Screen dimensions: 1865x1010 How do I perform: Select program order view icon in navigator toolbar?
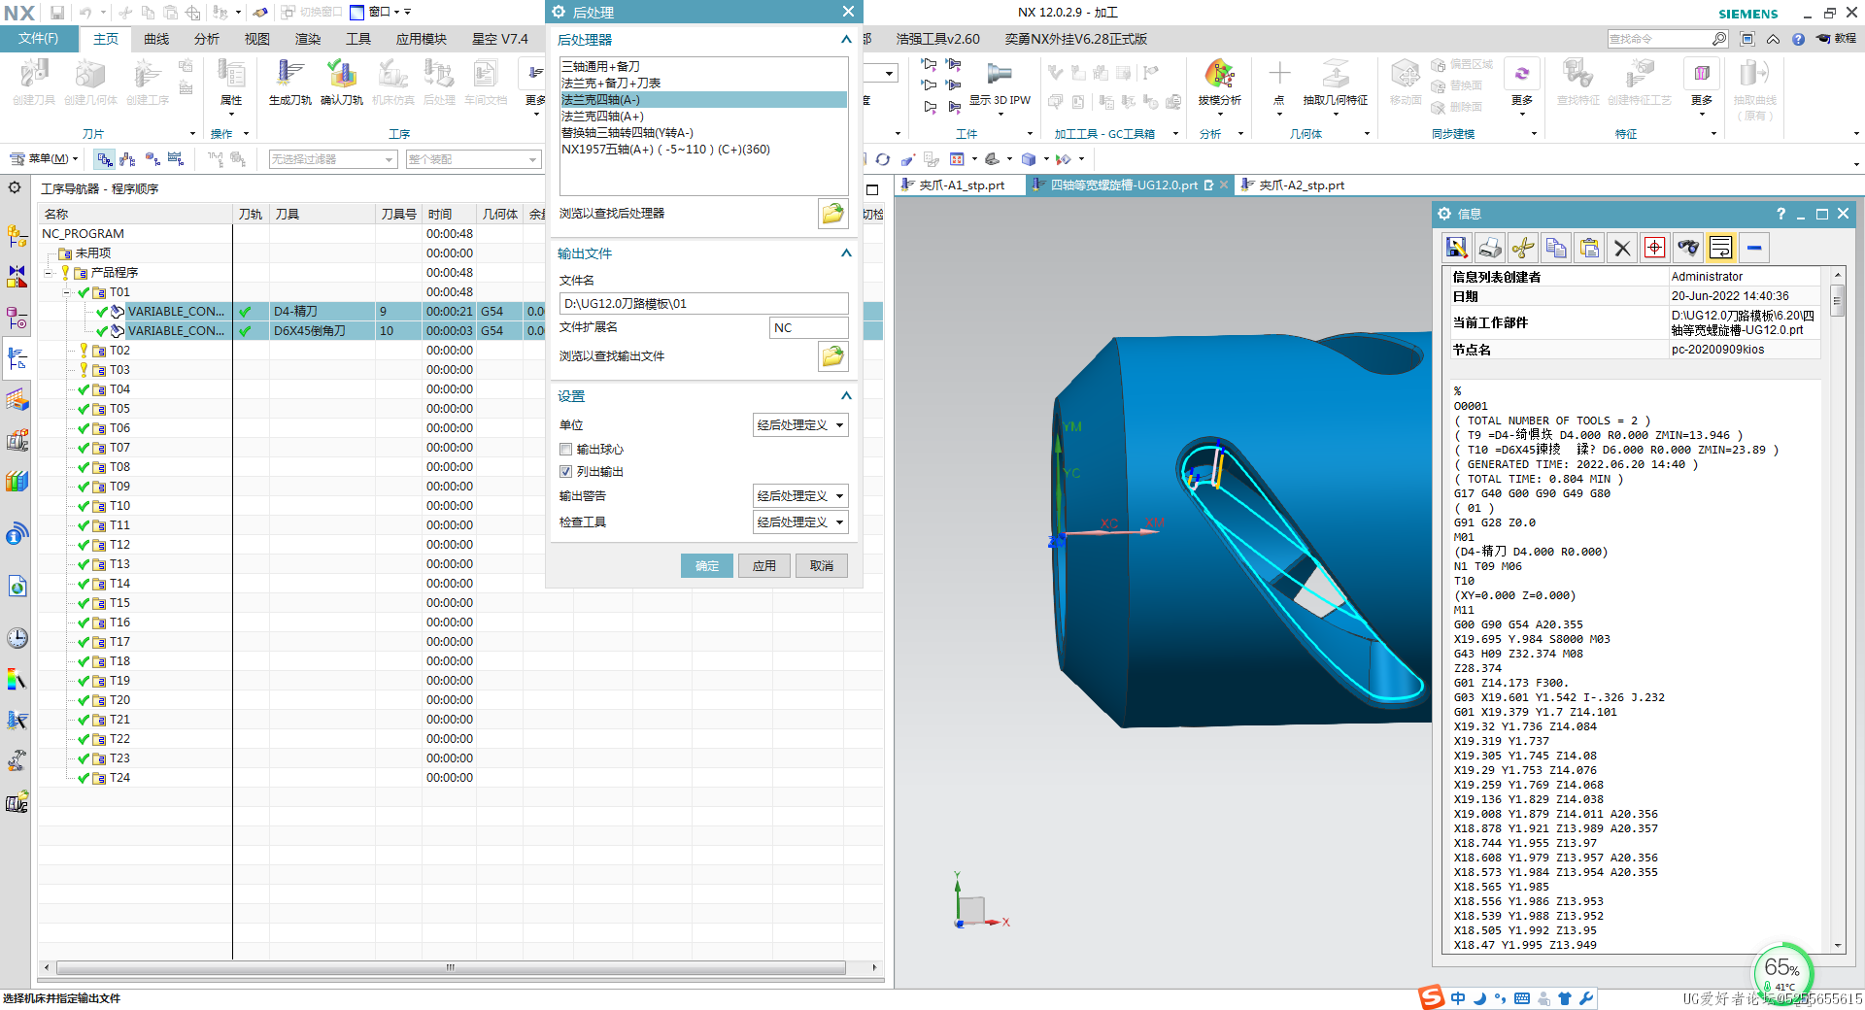[x=105, y=159]
